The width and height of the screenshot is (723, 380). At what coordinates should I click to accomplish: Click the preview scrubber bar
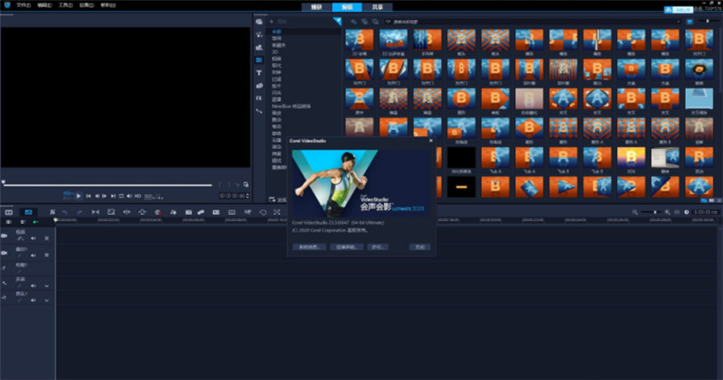point(108,185)
